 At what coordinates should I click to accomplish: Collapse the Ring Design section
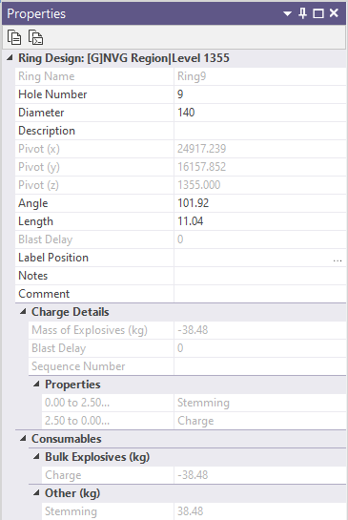click(x=10, y=58)
